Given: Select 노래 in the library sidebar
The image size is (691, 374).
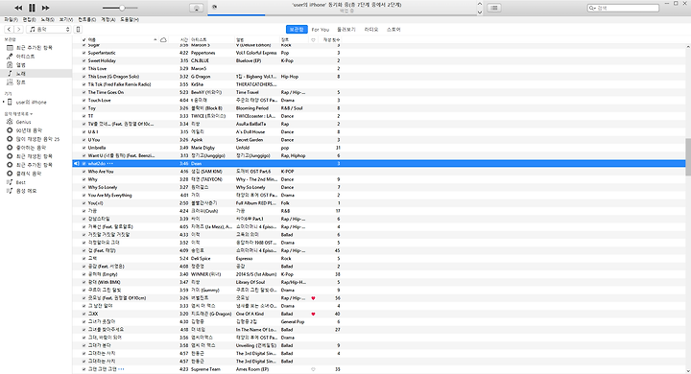Looking at the screenshot, I should 36,74.
